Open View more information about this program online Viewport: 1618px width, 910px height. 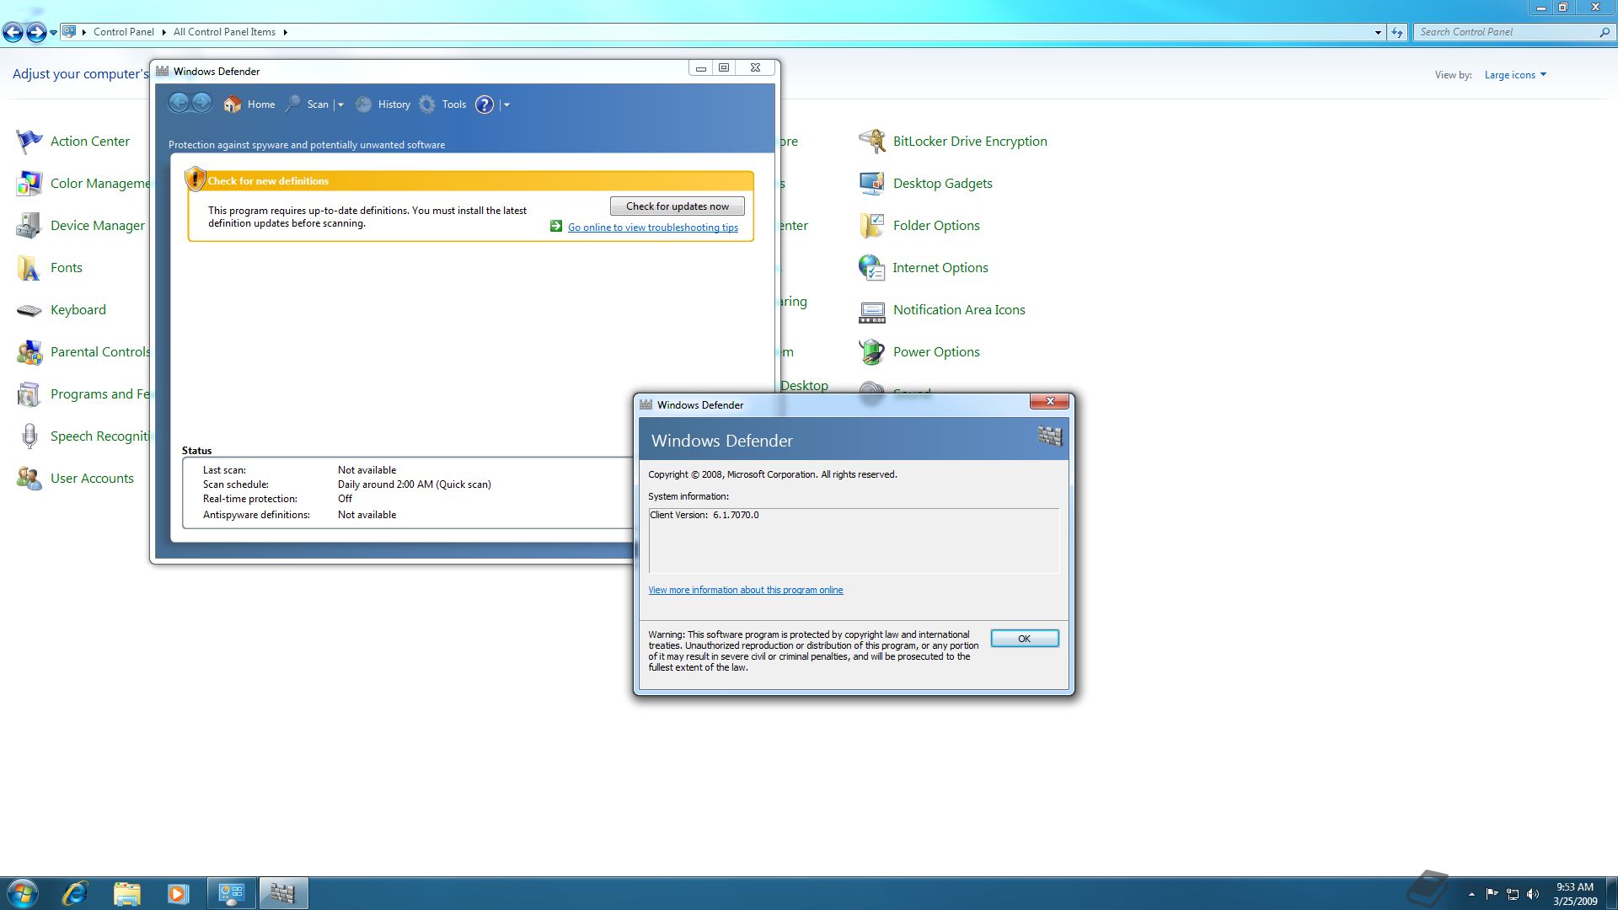pyautogui.click(x=745, y=590)
